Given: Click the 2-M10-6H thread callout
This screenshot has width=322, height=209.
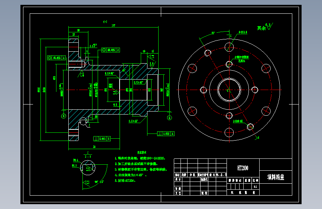Looking at the screenshot, I should click(x=238, y=121).
